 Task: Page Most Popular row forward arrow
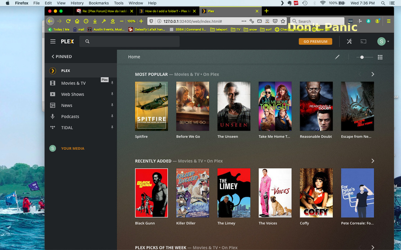pyautogui.click(x=373, y=74)
